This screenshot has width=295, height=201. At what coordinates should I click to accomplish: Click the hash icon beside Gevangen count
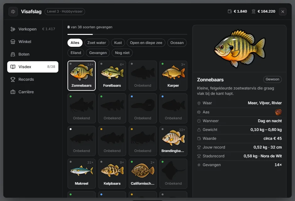(x=199, y=165)
